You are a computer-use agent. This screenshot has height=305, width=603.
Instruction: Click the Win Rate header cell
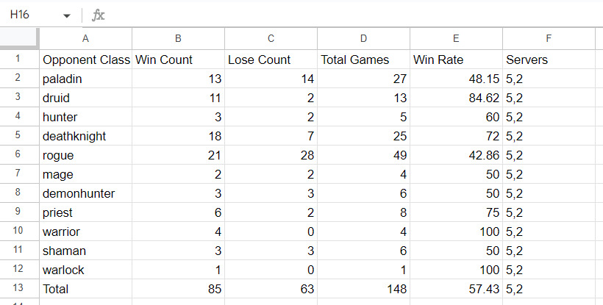(456, 60)
